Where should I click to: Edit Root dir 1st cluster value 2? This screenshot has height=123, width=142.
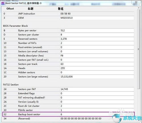click(97, 106)
